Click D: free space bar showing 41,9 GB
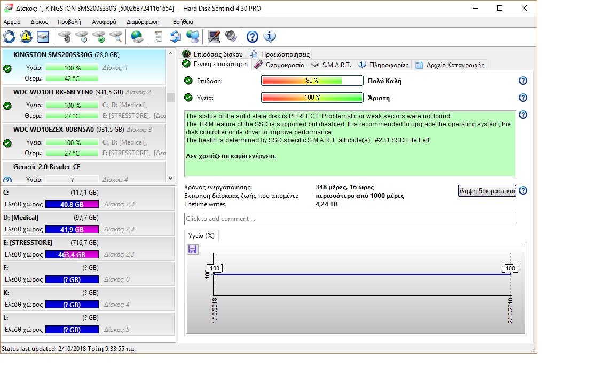The image size is (615, 384). point(72,229)
